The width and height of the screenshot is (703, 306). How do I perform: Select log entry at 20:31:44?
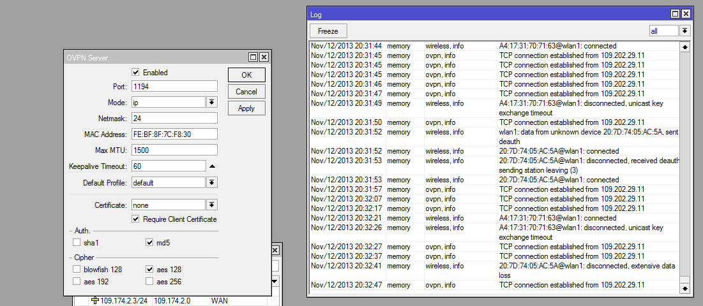click(494, 46)
